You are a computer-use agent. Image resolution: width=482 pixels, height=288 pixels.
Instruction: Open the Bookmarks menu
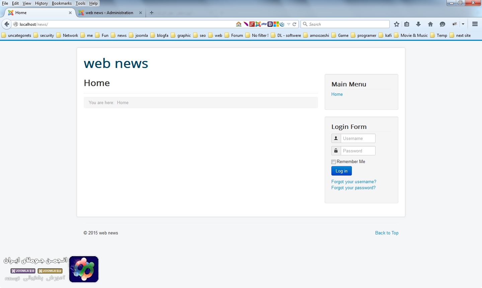(62, 3)
